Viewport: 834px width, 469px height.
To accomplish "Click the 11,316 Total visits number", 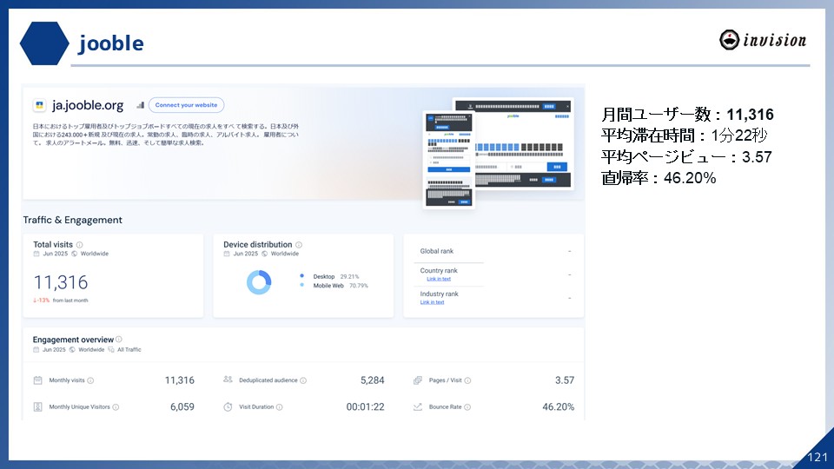I will [x=61, y=282].
